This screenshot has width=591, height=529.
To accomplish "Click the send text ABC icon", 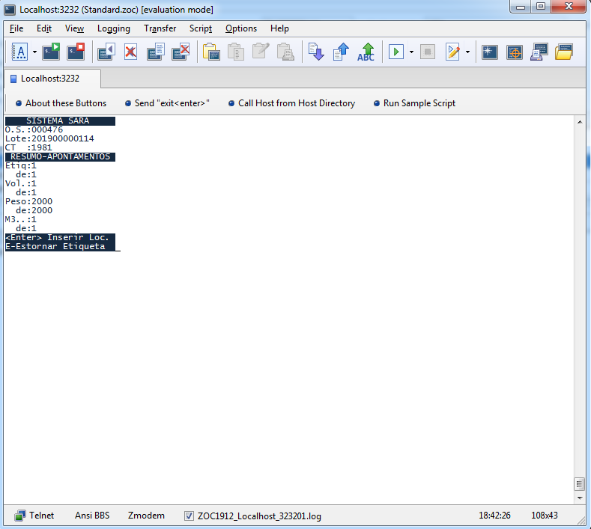I will [x=366, y=52].
